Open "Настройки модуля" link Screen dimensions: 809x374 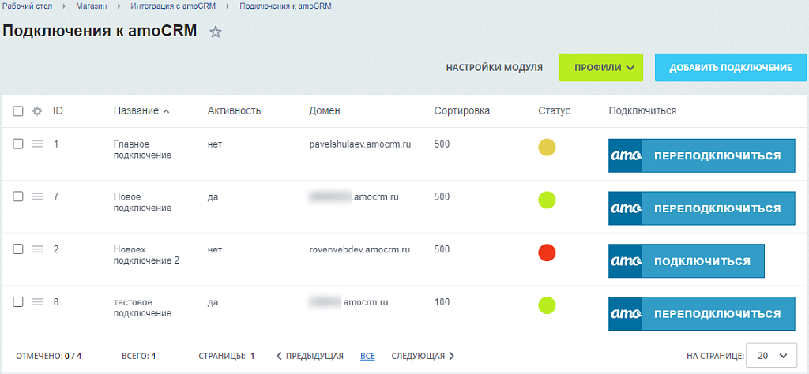click(x=494, y=68)
